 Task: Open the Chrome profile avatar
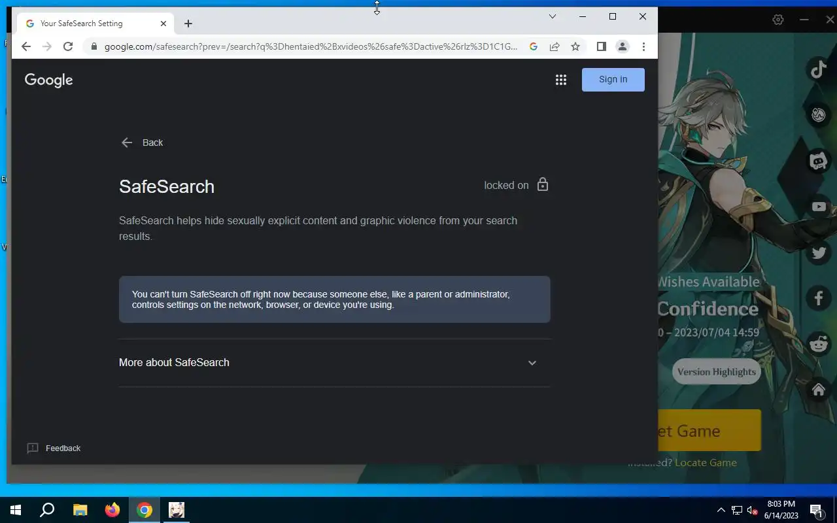click(x=623, y=46)
